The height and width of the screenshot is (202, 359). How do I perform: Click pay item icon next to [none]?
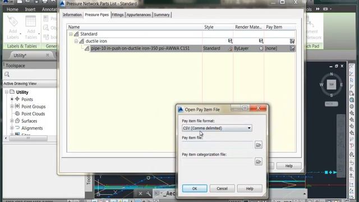(x=292, y=49)
